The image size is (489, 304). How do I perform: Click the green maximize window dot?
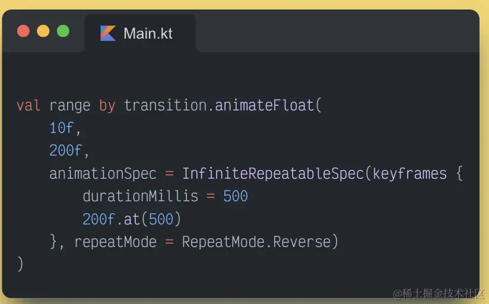63,31
